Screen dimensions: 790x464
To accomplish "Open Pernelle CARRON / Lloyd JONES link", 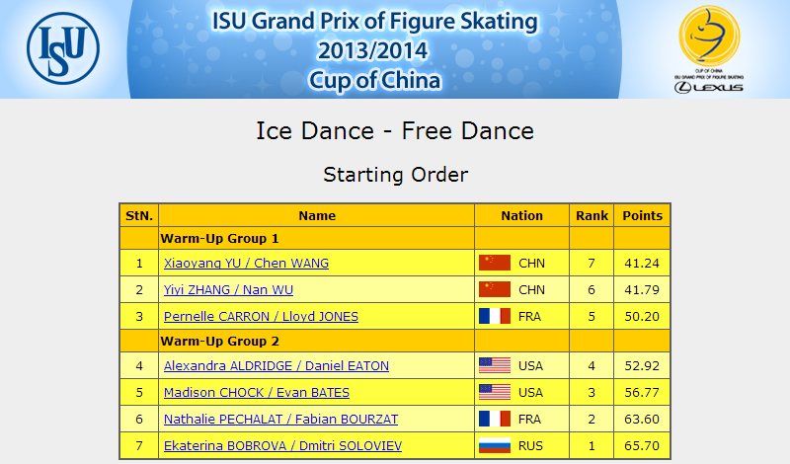I will 261,317.
